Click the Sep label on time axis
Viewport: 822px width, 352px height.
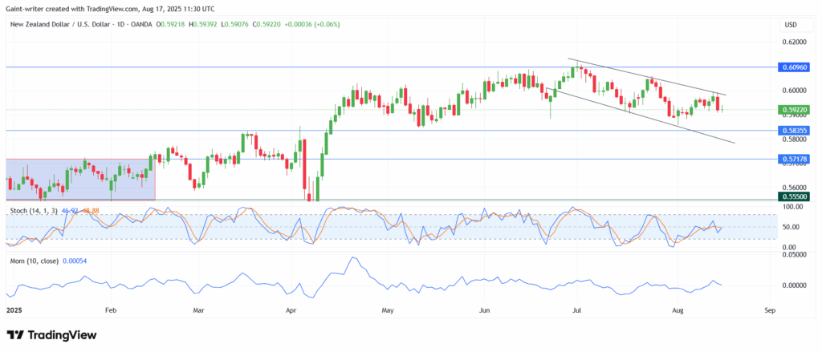770,310
